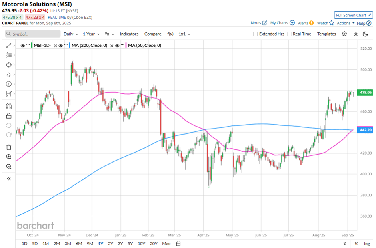Image resolution: width=376 pixels, height=248 pixels.
Task: Click the Alerts exclamation icon
Action: [311, 23]
